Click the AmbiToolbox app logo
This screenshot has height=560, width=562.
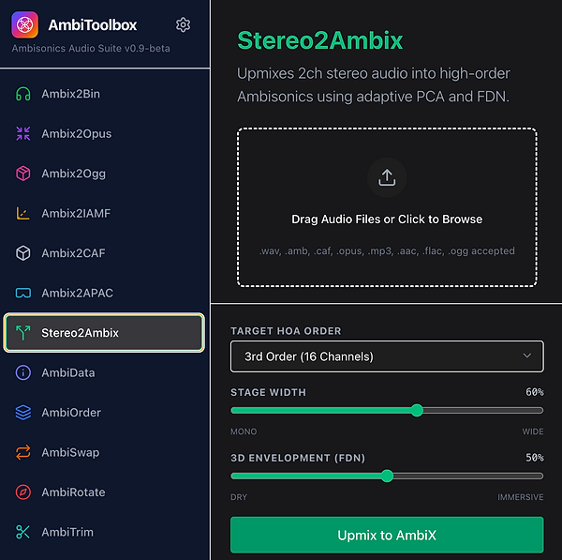coord(25,25)
